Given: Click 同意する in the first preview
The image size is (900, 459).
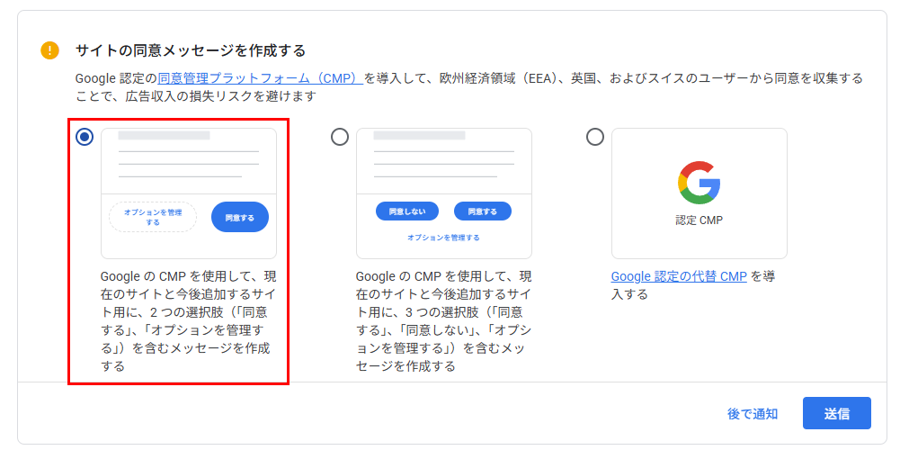Looking at the screenshot, I should click(x=240, y=217).
